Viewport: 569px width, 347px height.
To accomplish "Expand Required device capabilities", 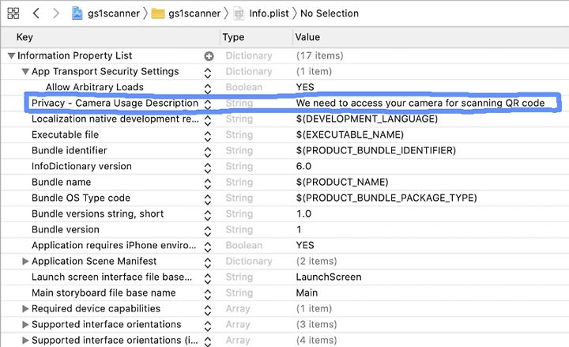I will pos(25,308).
